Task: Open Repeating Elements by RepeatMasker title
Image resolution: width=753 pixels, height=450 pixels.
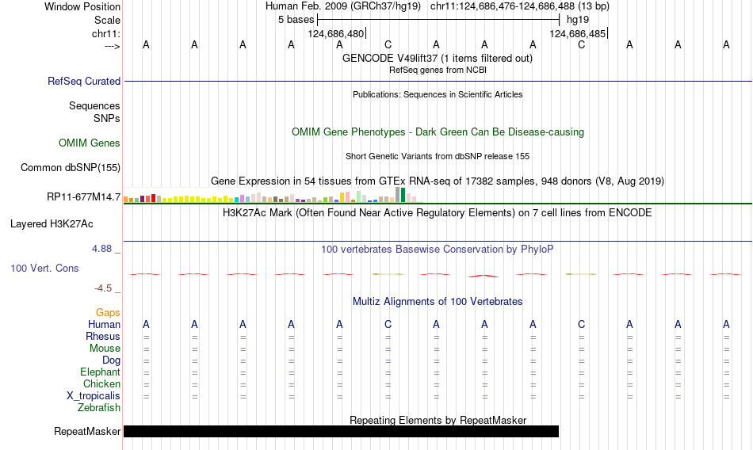Action: coord(438,420)
